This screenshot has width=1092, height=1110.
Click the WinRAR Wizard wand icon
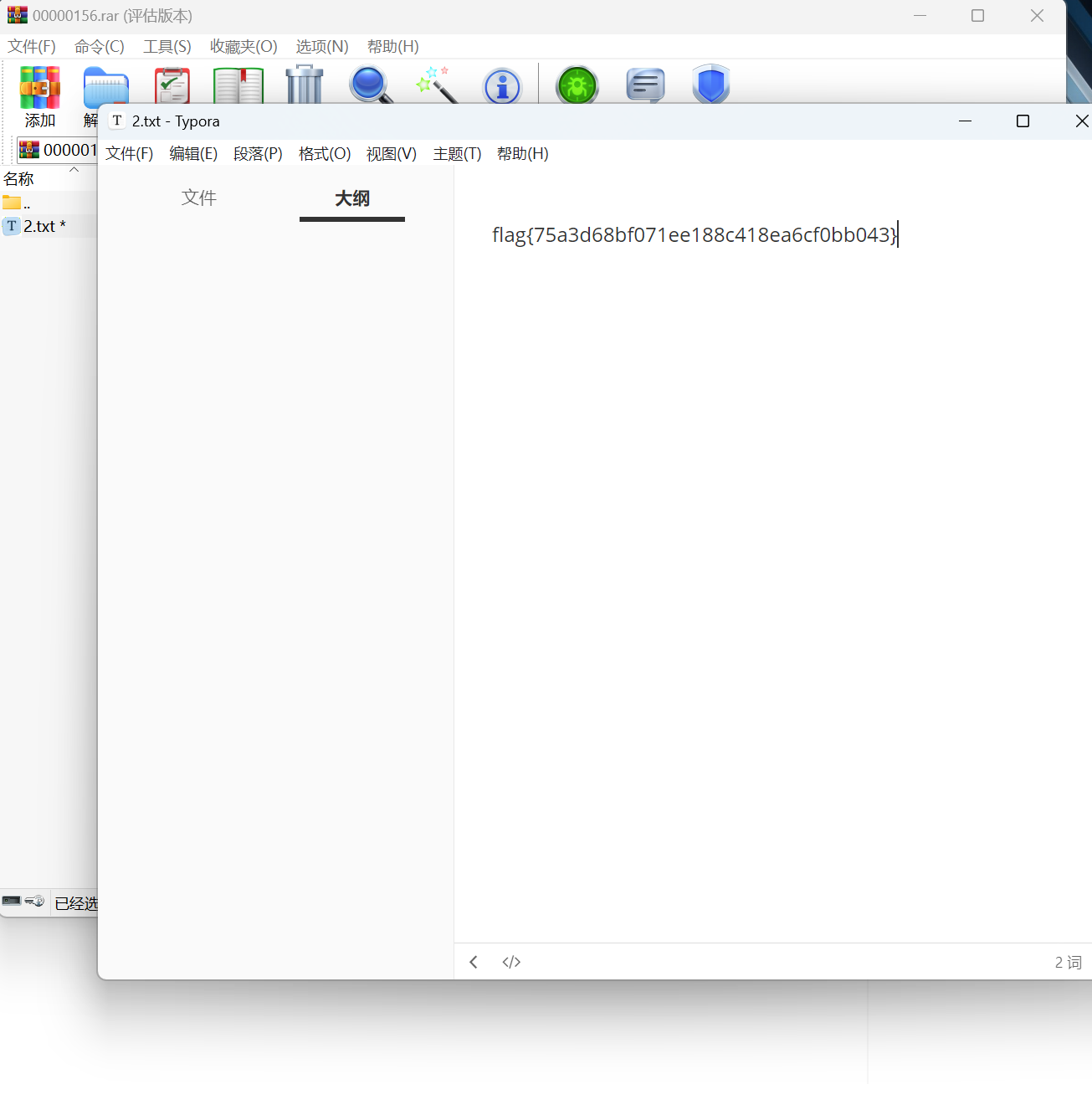[438, 85]
